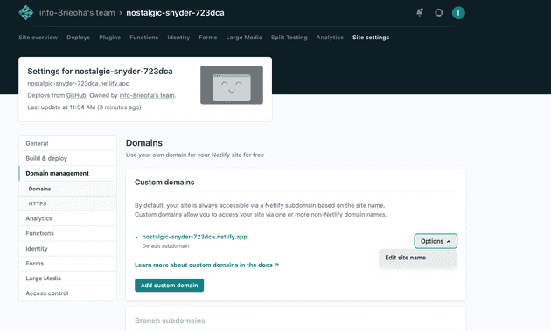
Task: Select Build & deploy in sidebar
Action: click(67, 158)
